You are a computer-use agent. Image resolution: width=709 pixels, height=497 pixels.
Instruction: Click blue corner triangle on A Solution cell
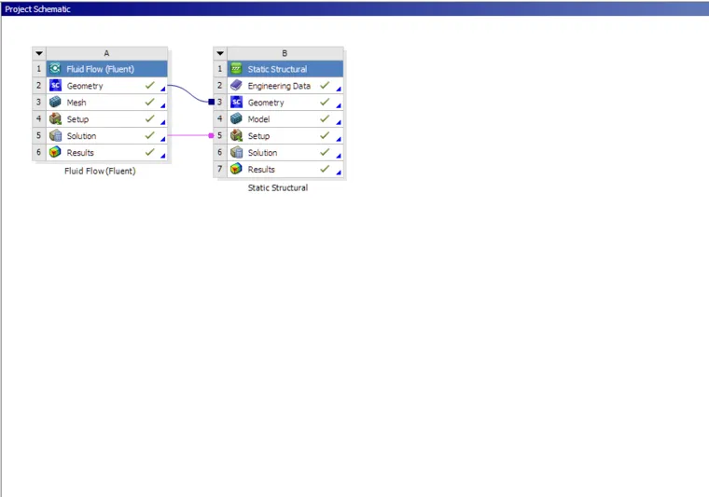(163, 139)
